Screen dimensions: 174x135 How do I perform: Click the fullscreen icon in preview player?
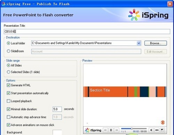tap(163, 130)
